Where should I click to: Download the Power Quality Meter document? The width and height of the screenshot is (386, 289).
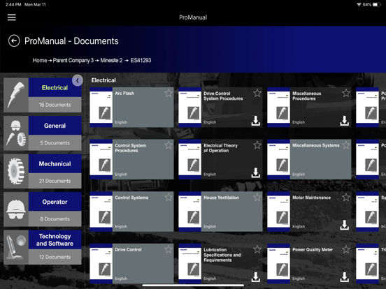click(345, 277)
